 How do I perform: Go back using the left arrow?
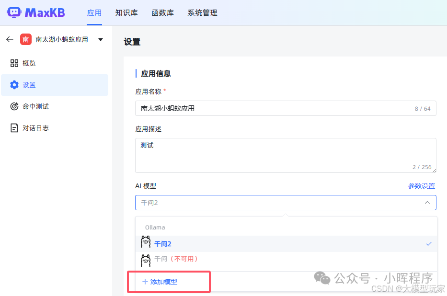pyautogui.click(x=10, y=39)
